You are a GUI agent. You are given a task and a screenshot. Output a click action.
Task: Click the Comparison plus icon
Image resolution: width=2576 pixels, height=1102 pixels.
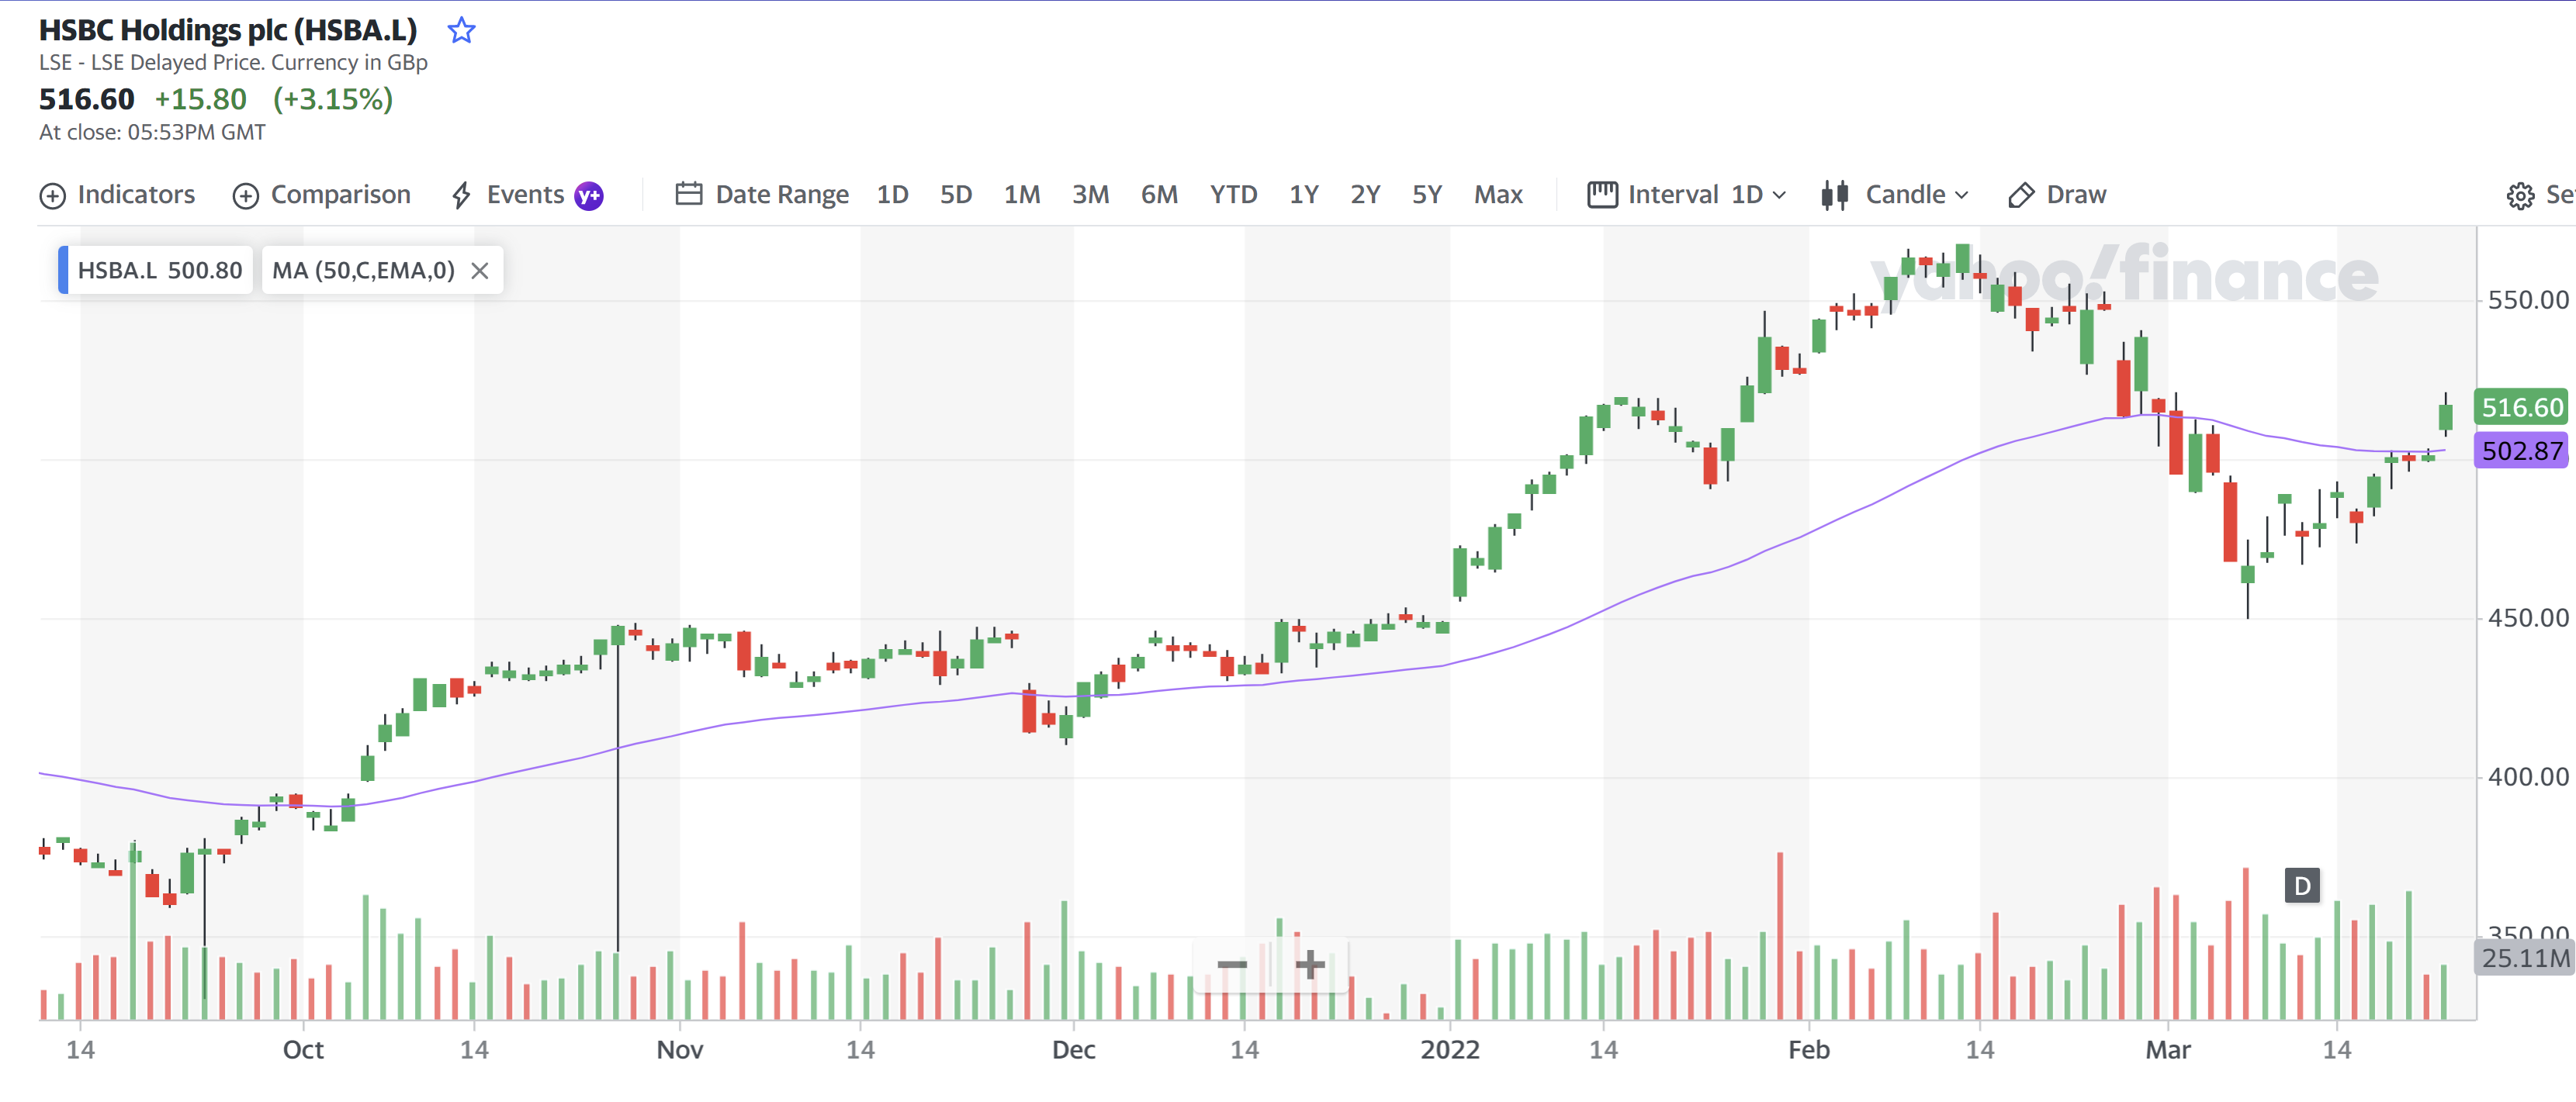pos(246,196)
